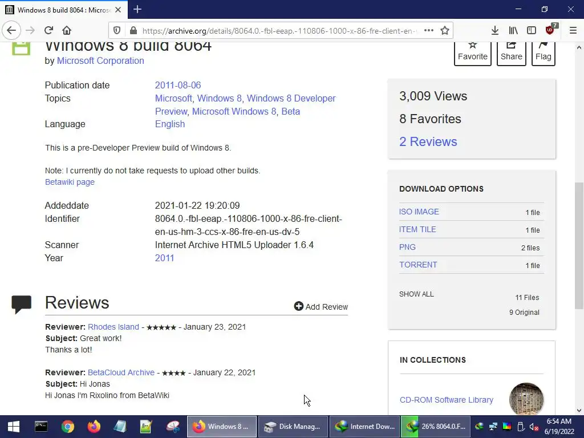Close the Windows 8 build 8064 tab
The width and height of the screenshot is (584, 438).
click(118, 10)
